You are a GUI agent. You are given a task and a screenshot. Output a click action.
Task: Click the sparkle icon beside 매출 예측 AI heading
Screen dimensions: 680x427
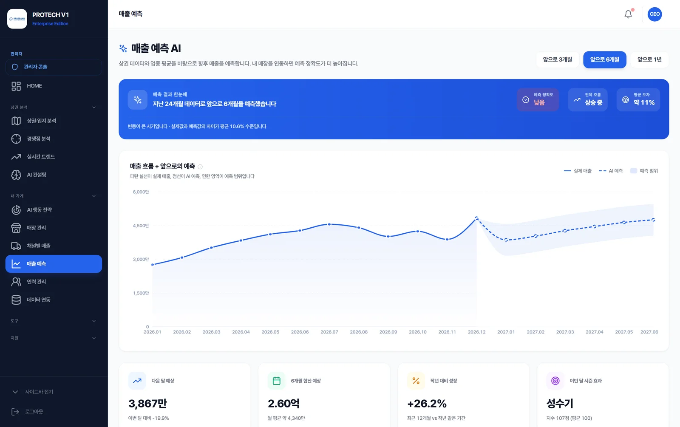123,48
